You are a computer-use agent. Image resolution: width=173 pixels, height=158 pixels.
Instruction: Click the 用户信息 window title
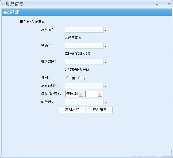coord(14,4)
